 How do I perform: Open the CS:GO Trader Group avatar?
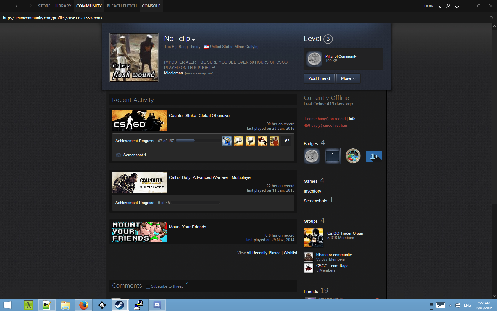pos(313,238)
